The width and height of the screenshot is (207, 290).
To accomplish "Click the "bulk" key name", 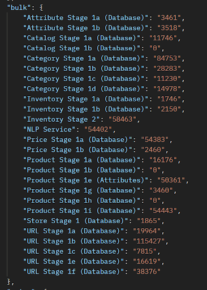I will tap(19, 8).
